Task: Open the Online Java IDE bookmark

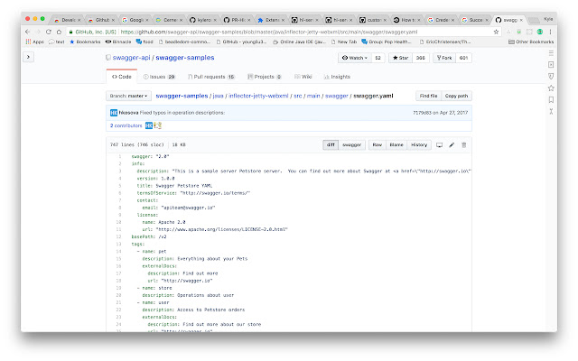Action: pos(299,42)
